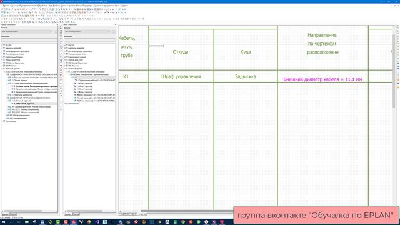Click cable name К1 in the drawing
The image size is (400, 225).
[x=126, y=76]
